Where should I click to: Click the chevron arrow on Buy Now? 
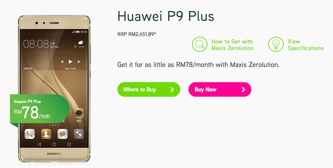coord(243,90)
